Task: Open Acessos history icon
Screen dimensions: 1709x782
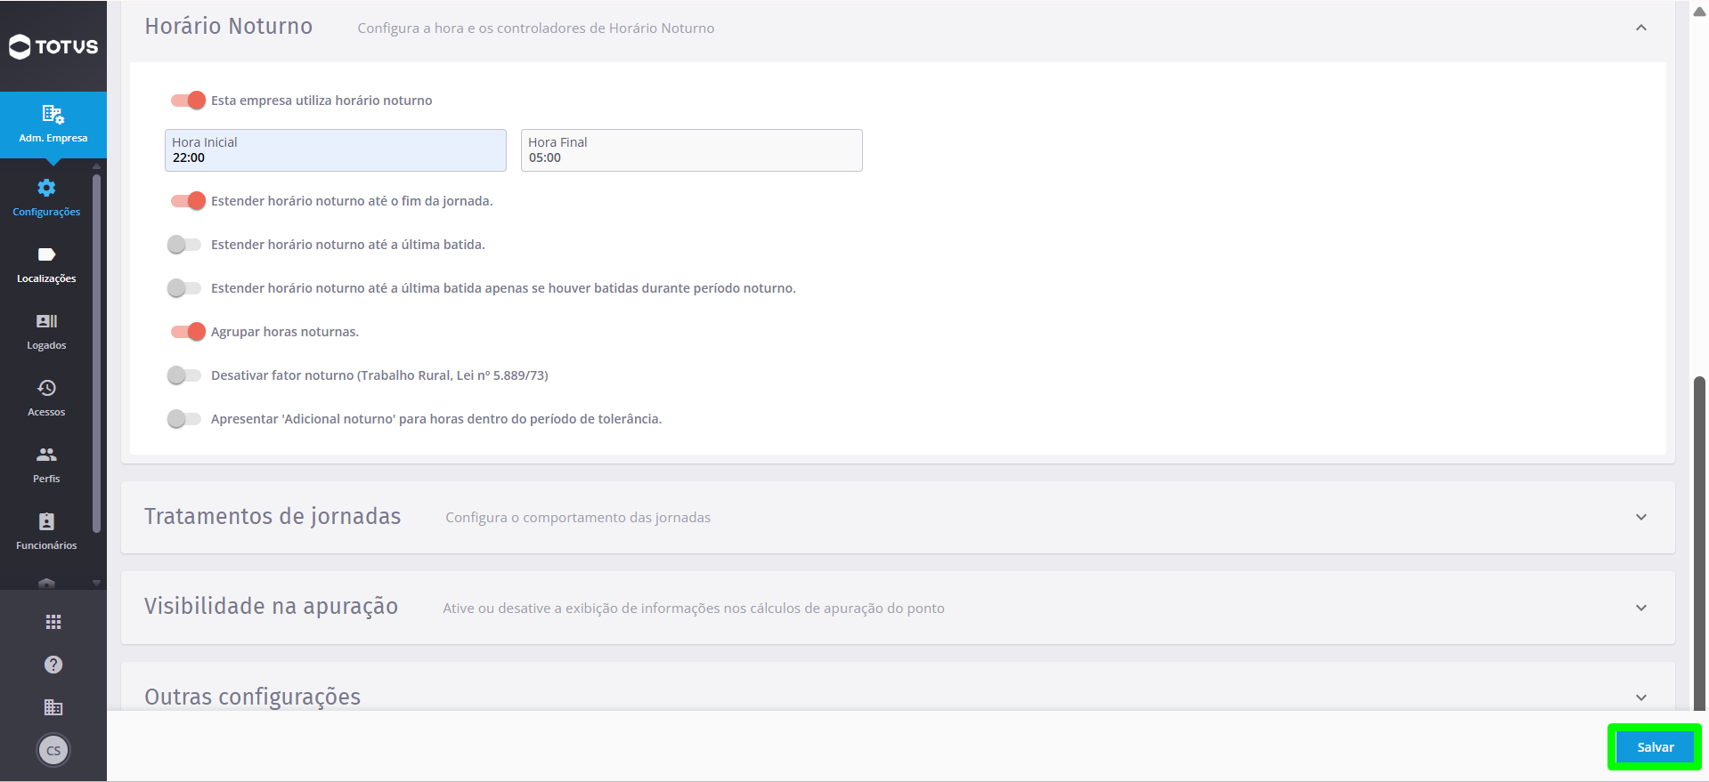Action: (x=46, y=388)
